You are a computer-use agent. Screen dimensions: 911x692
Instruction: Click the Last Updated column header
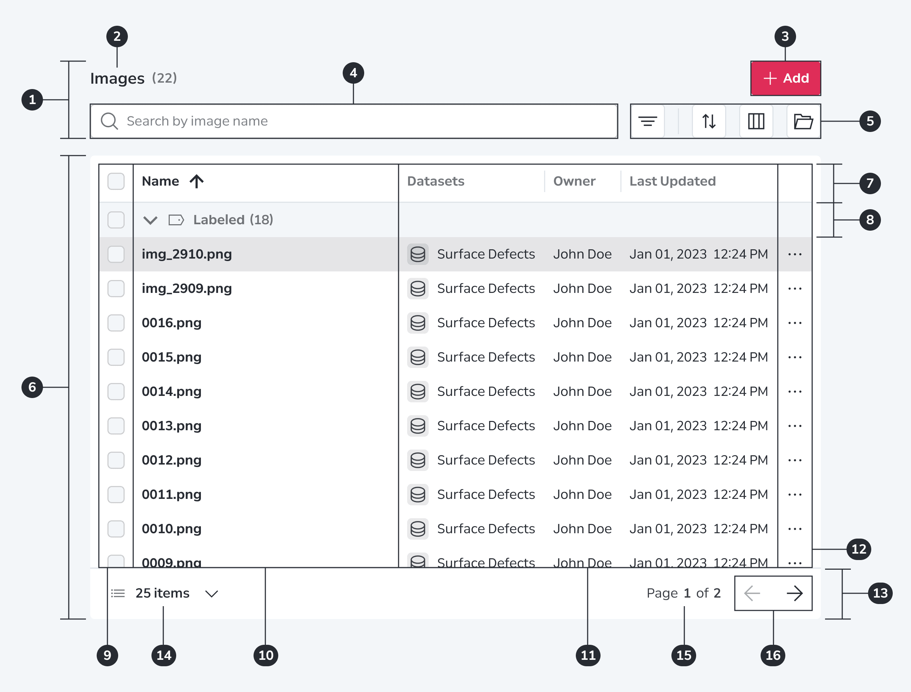tap(673, 181)
